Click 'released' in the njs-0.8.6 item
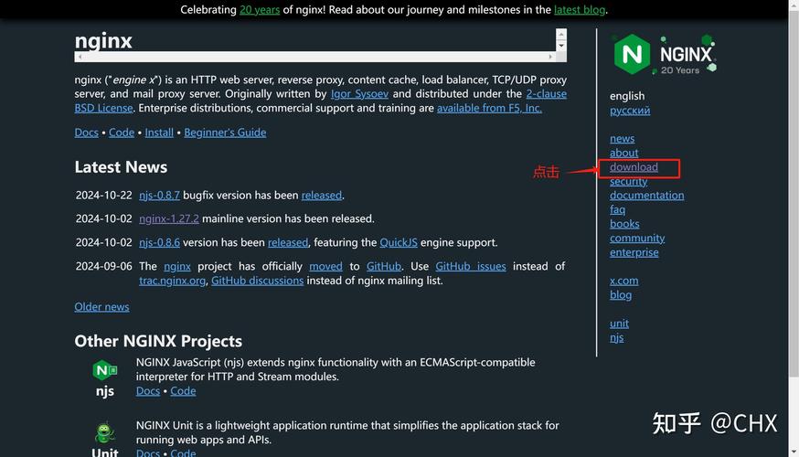The width and height of the screenshot is (799, 457). pos(288,242)
